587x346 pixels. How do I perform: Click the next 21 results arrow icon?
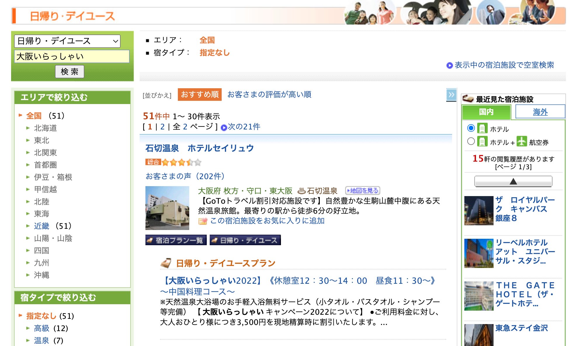click(224, 127)
